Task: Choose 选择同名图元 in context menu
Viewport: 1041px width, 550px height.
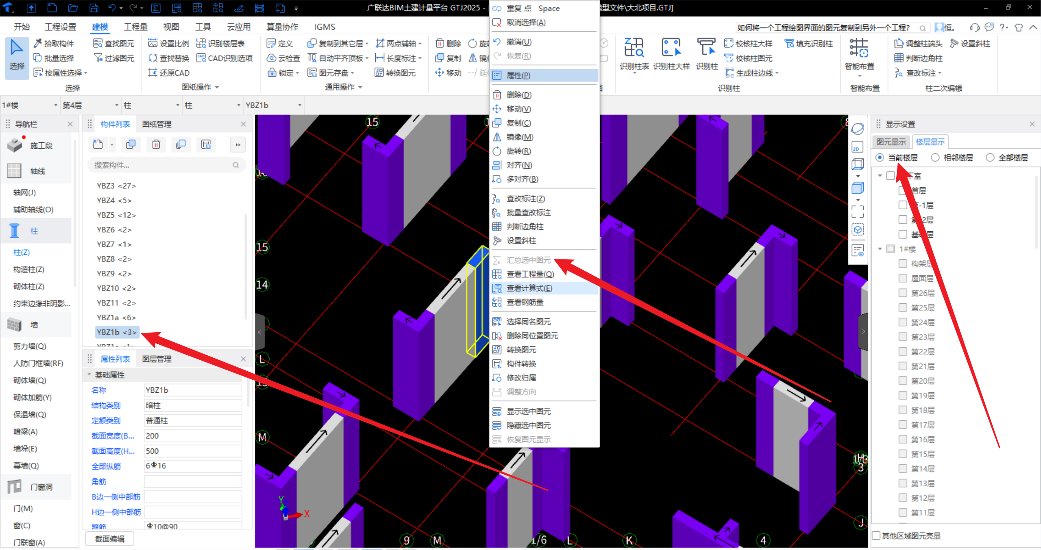Action: point(544,322)
